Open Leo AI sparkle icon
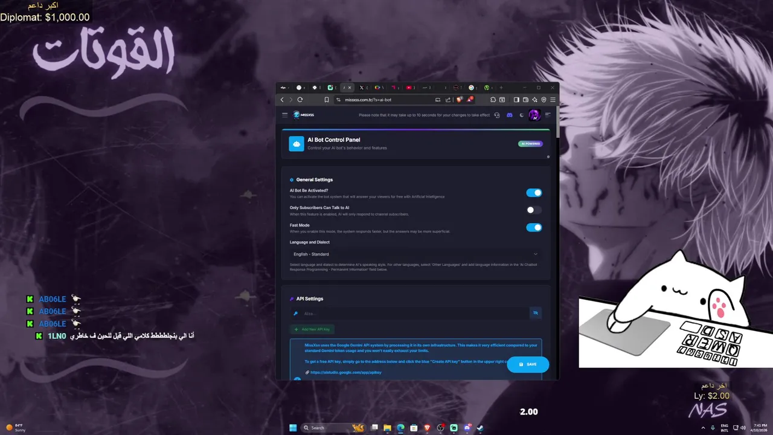773x435 pixels. [534, 100]
